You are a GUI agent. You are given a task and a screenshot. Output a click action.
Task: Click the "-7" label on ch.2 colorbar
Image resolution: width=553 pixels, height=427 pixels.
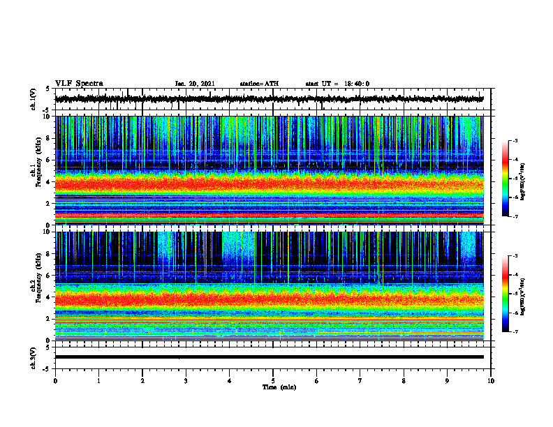point(515,332)
